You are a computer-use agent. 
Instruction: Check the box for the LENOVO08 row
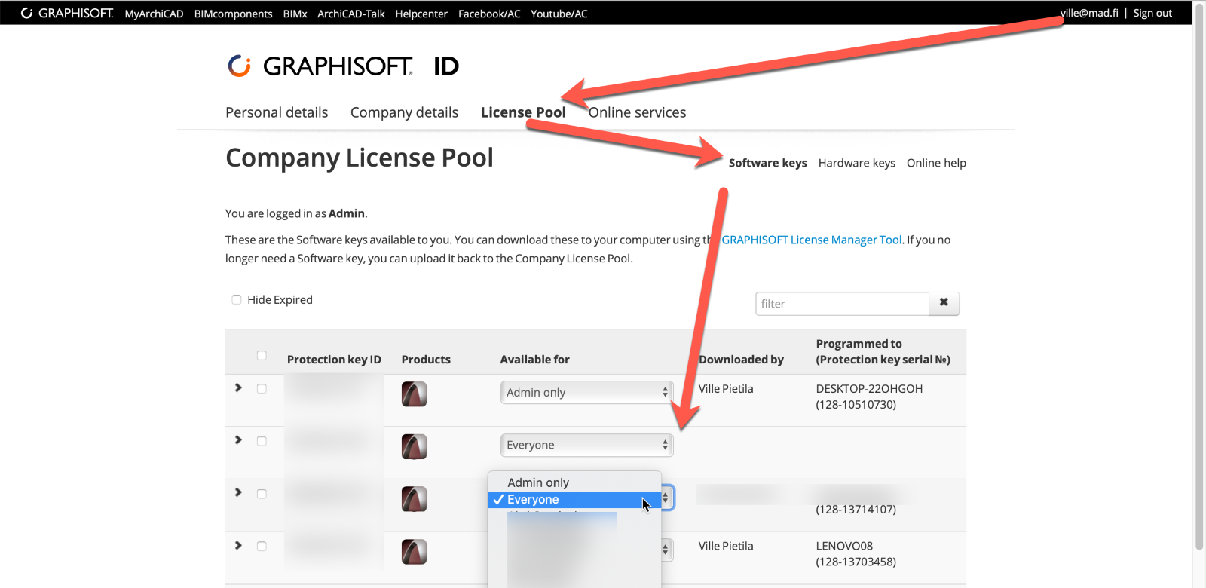(262, 546)
